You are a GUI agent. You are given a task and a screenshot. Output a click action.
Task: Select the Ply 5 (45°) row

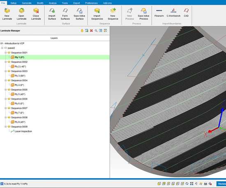point(55,94)
